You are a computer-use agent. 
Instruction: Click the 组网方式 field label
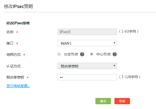tap(14, 55)
